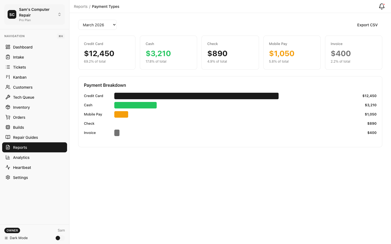The image size is (391, 244).
Task: Select Payment Types in the breadcrumb
Action: (106, 6)
